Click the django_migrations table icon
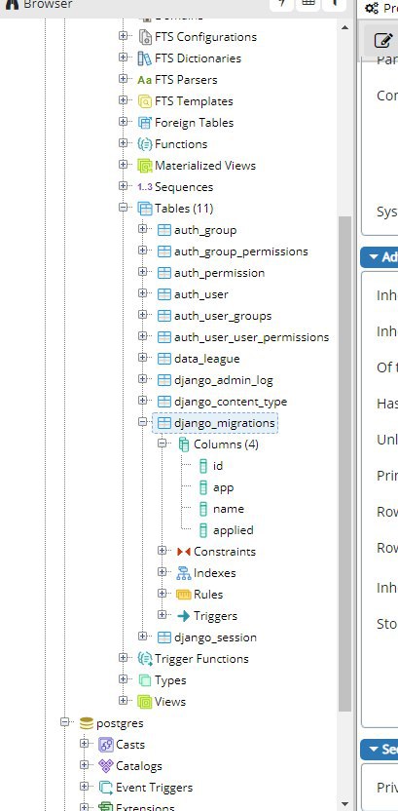Viewport: 398px width, 811px height. [x=164, y=423]
